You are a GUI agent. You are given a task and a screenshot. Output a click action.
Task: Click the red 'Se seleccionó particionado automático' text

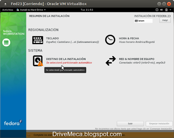pyautogui.click(x=69, y=63)
